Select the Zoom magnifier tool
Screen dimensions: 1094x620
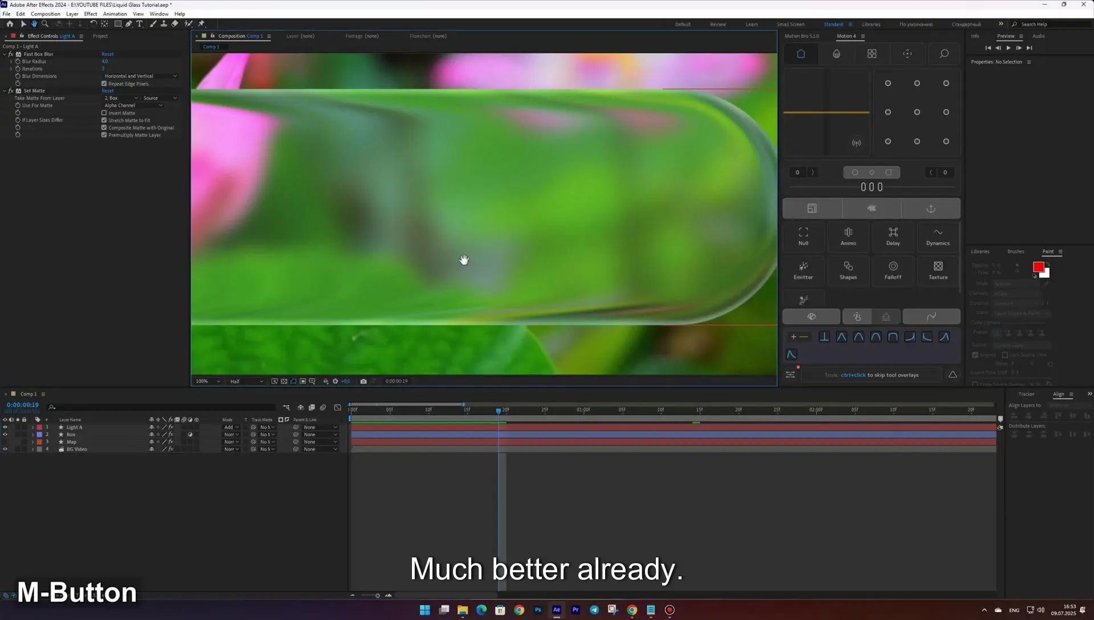(45, 24)
